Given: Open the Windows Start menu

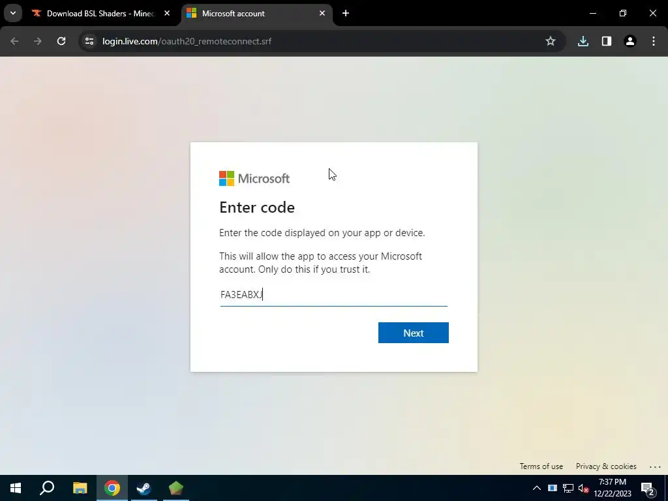Looking at the screenshot, I should (16, 488).
